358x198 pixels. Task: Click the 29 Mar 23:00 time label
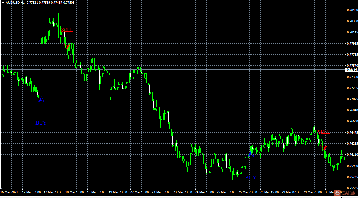point(313,192)
